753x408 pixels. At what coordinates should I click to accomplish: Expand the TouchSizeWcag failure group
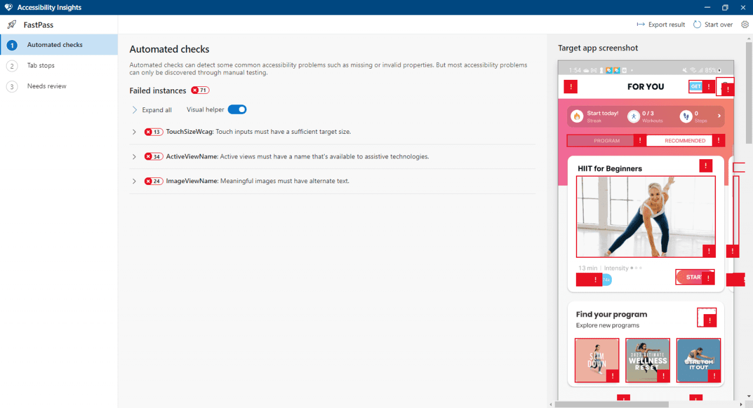point(134,132)
